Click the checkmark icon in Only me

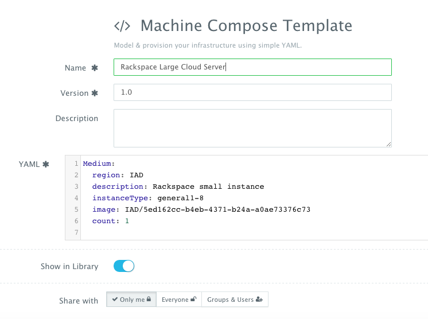point(115,299)
